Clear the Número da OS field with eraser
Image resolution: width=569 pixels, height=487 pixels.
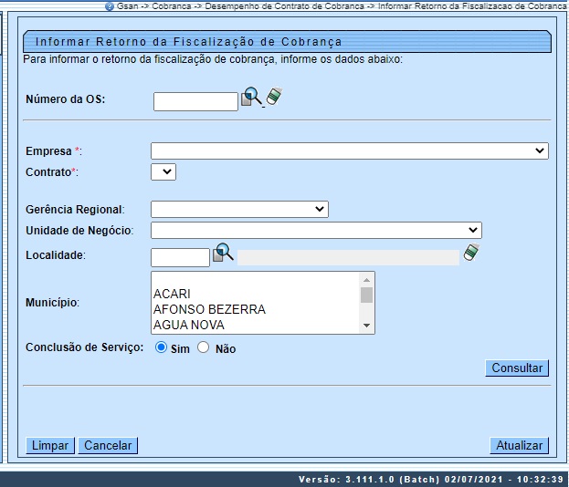pyautogui.click(x=274, y=96)
